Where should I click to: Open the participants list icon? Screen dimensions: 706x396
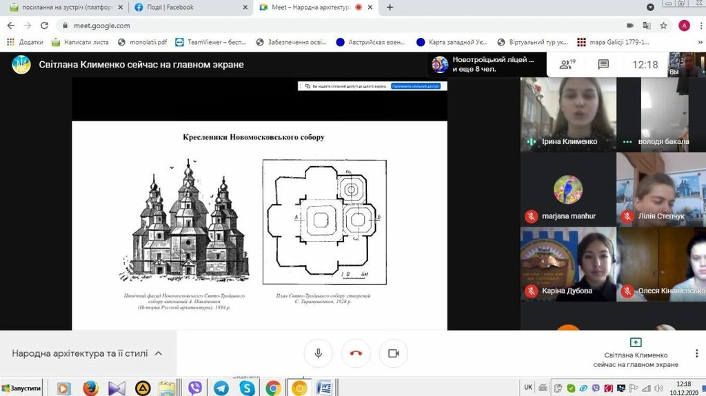(567, 65)
